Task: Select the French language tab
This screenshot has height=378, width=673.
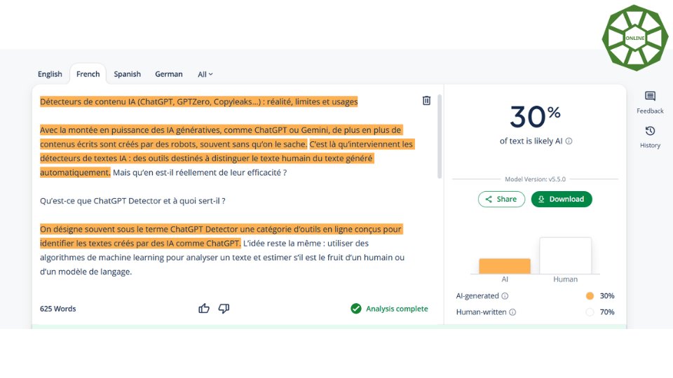Action: (x=88, y=74)
